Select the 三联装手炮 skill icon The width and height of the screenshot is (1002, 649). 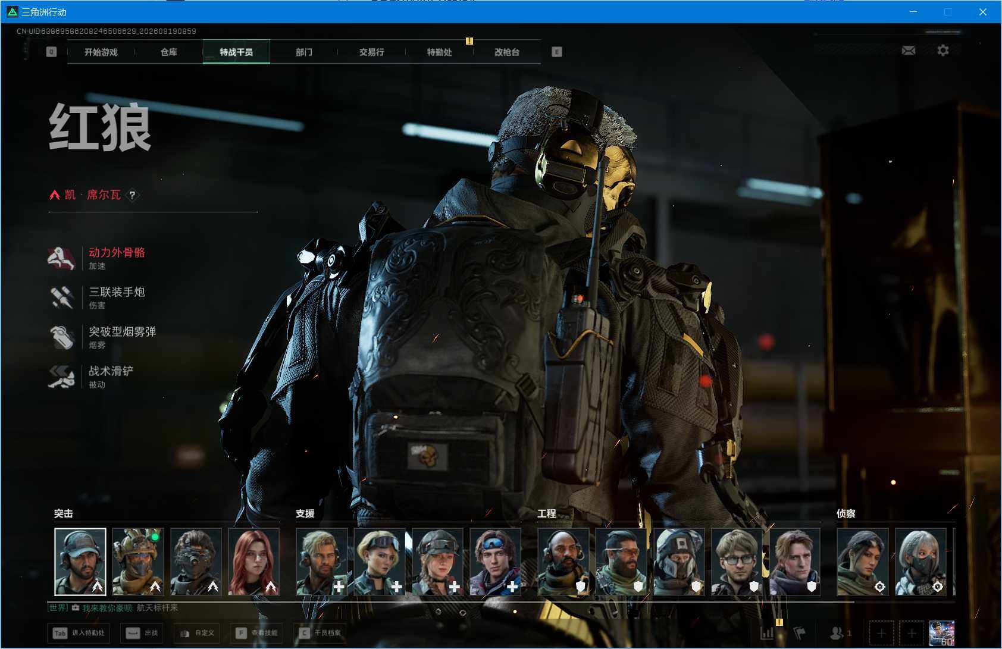pos(61,297)
